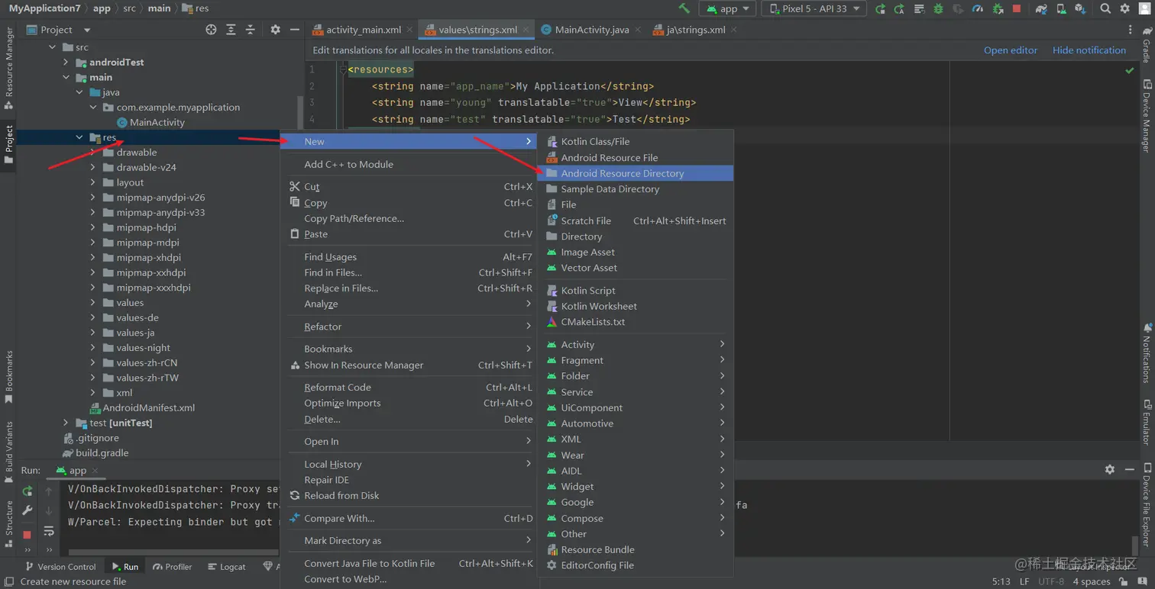Open Structure tool window

pos(9,523)
